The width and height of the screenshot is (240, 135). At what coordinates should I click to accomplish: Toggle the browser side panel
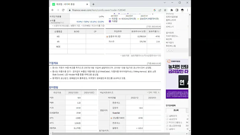pos(177,10)
